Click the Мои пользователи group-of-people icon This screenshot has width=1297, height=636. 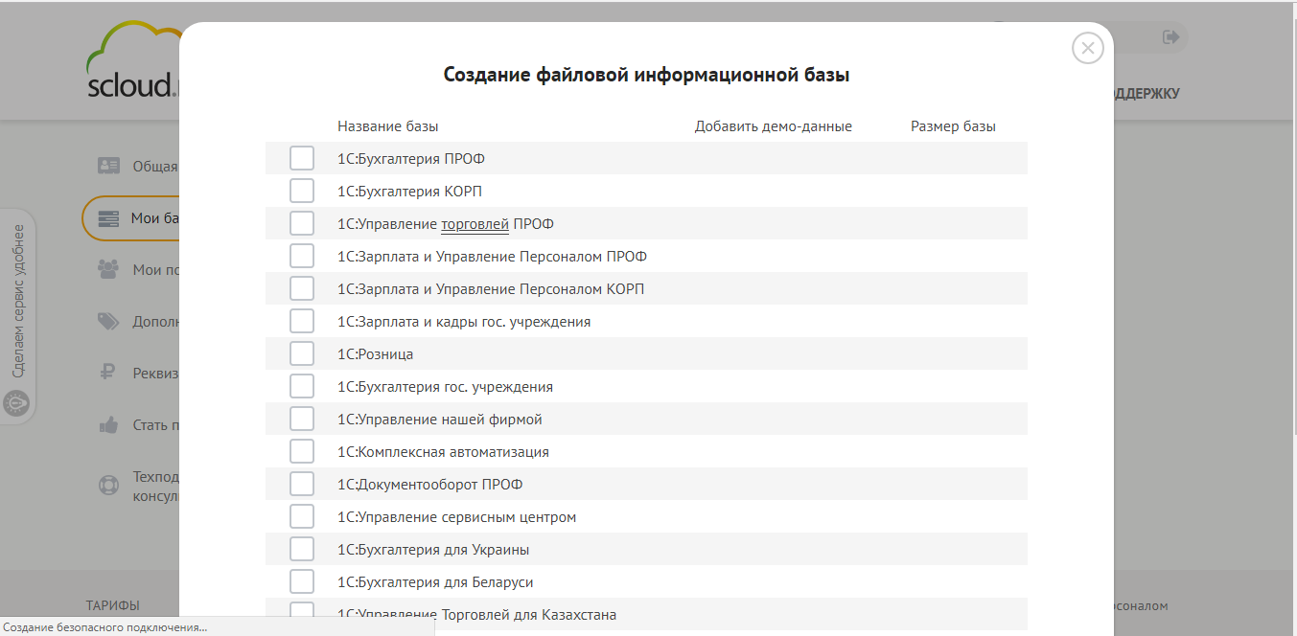pyautogui.click(x=107, y=269)
